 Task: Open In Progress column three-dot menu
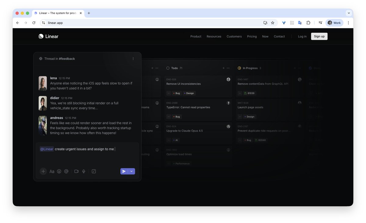299,68
